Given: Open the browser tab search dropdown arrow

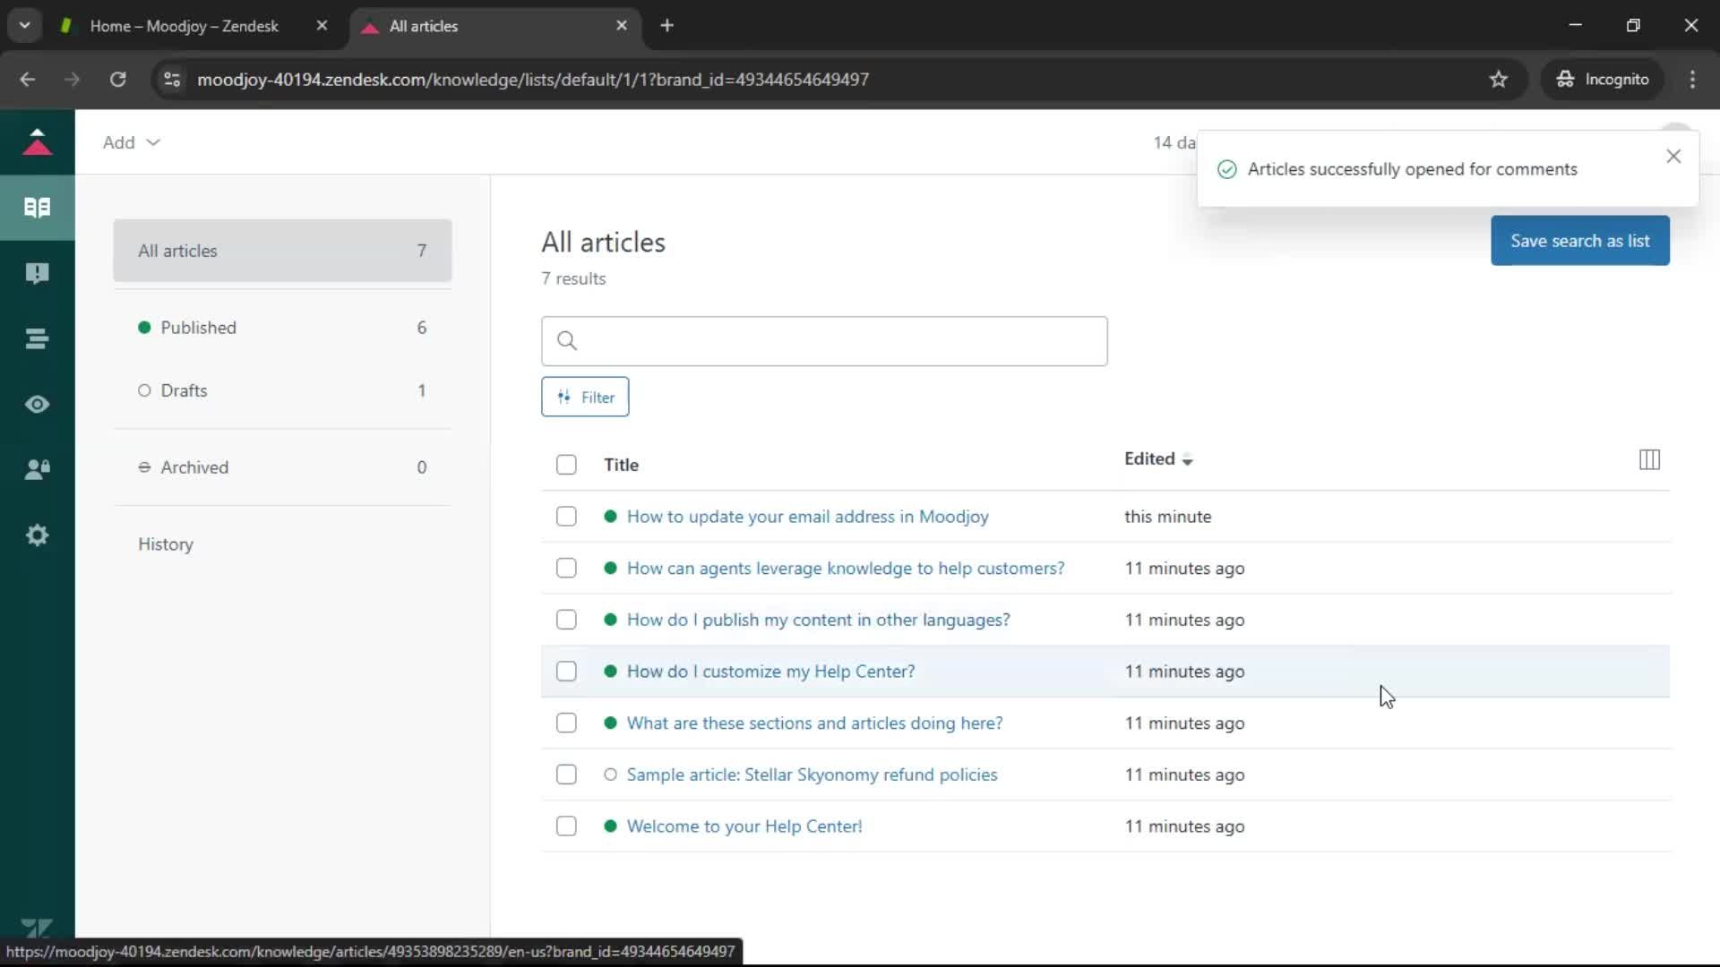Looking at the screenshot, I should 25,26.
